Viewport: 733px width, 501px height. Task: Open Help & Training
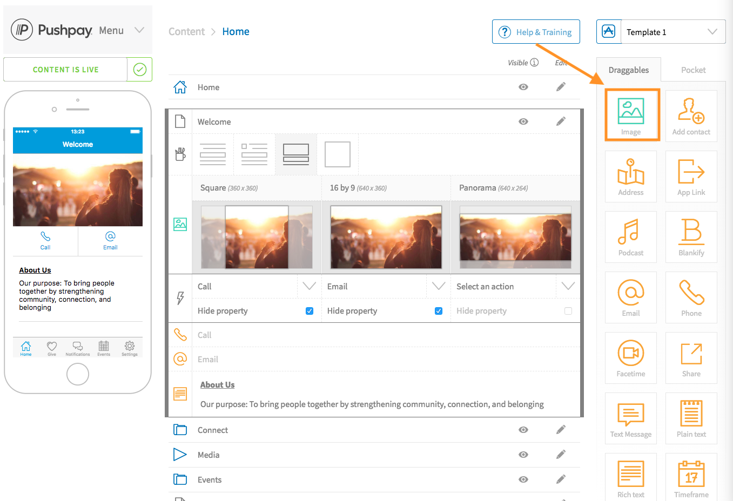coord(536,31)
